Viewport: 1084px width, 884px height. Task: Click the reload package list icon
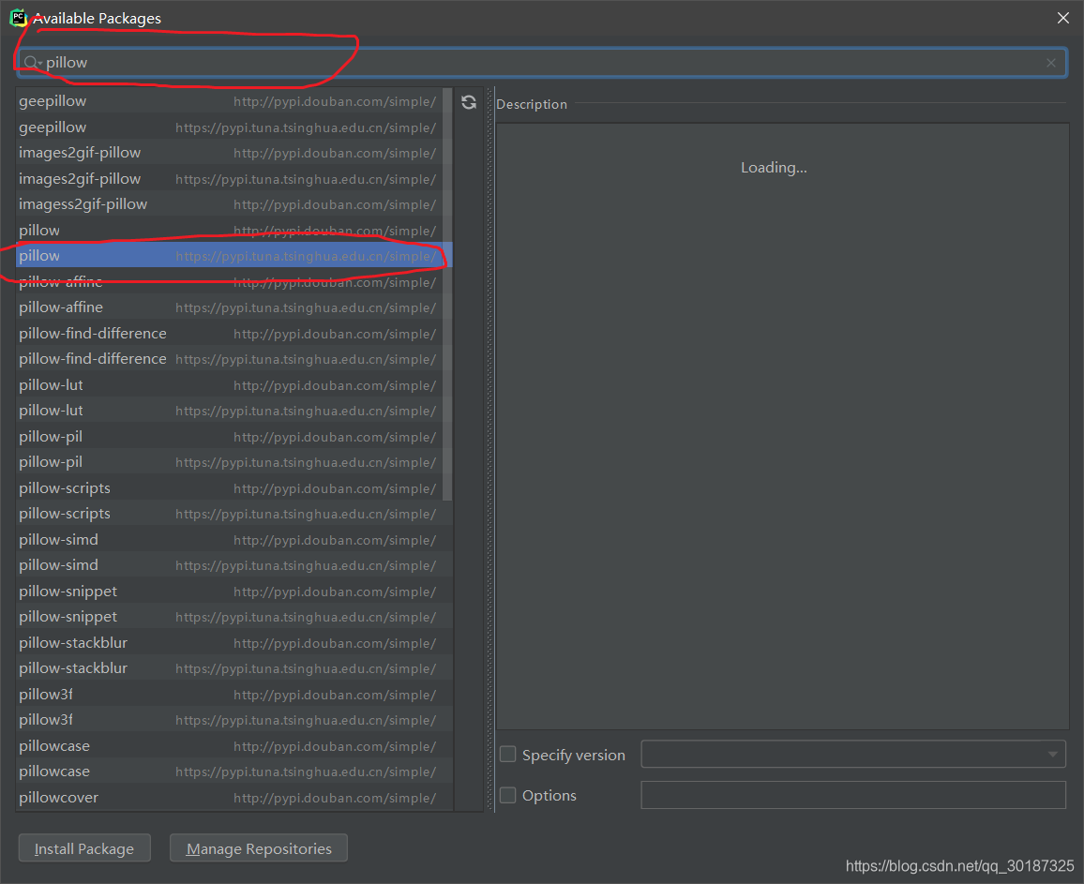(469, 102)
